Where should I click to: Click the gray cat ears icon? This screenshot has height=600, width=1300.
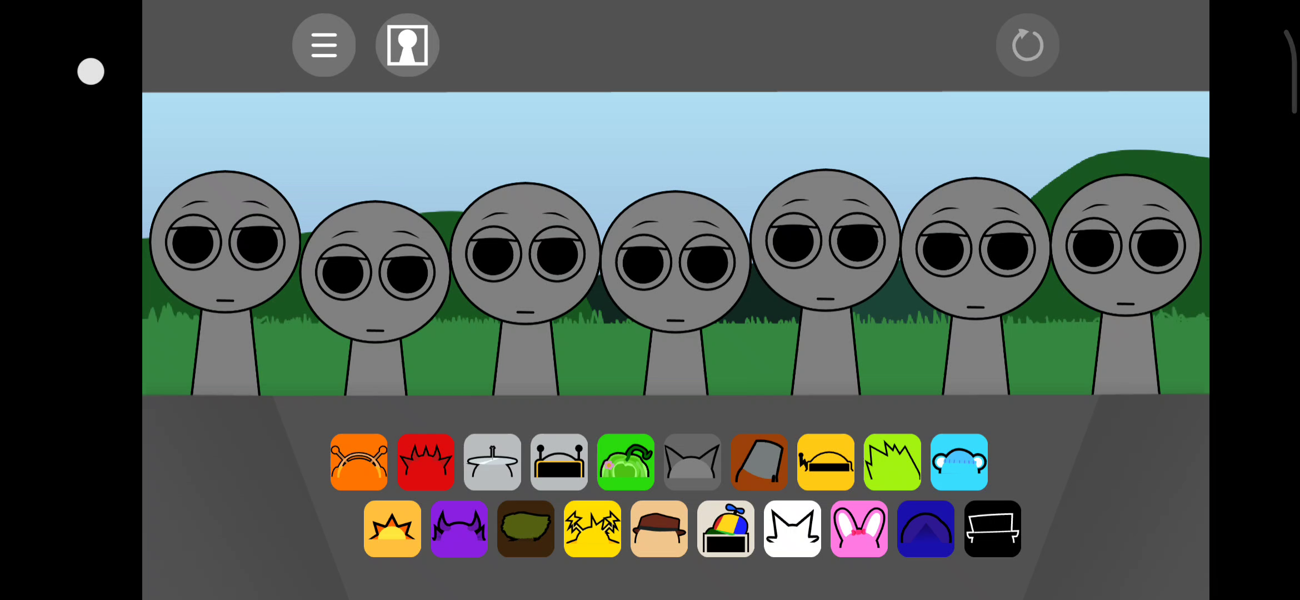point(692,462)
